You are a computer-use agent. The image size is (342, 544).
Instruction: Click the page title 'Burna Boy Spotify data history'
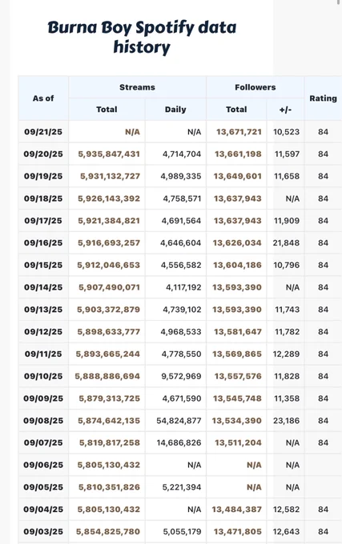142,37
